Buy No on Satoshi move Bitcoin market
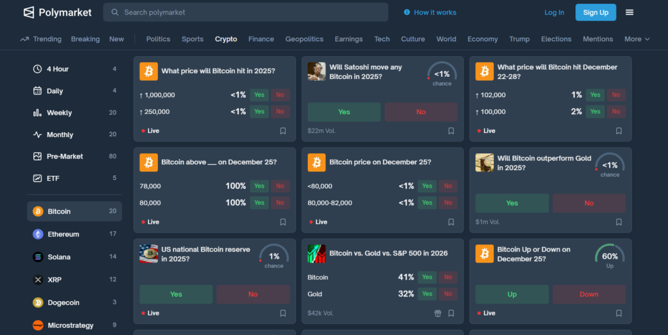 coord(421,112)
